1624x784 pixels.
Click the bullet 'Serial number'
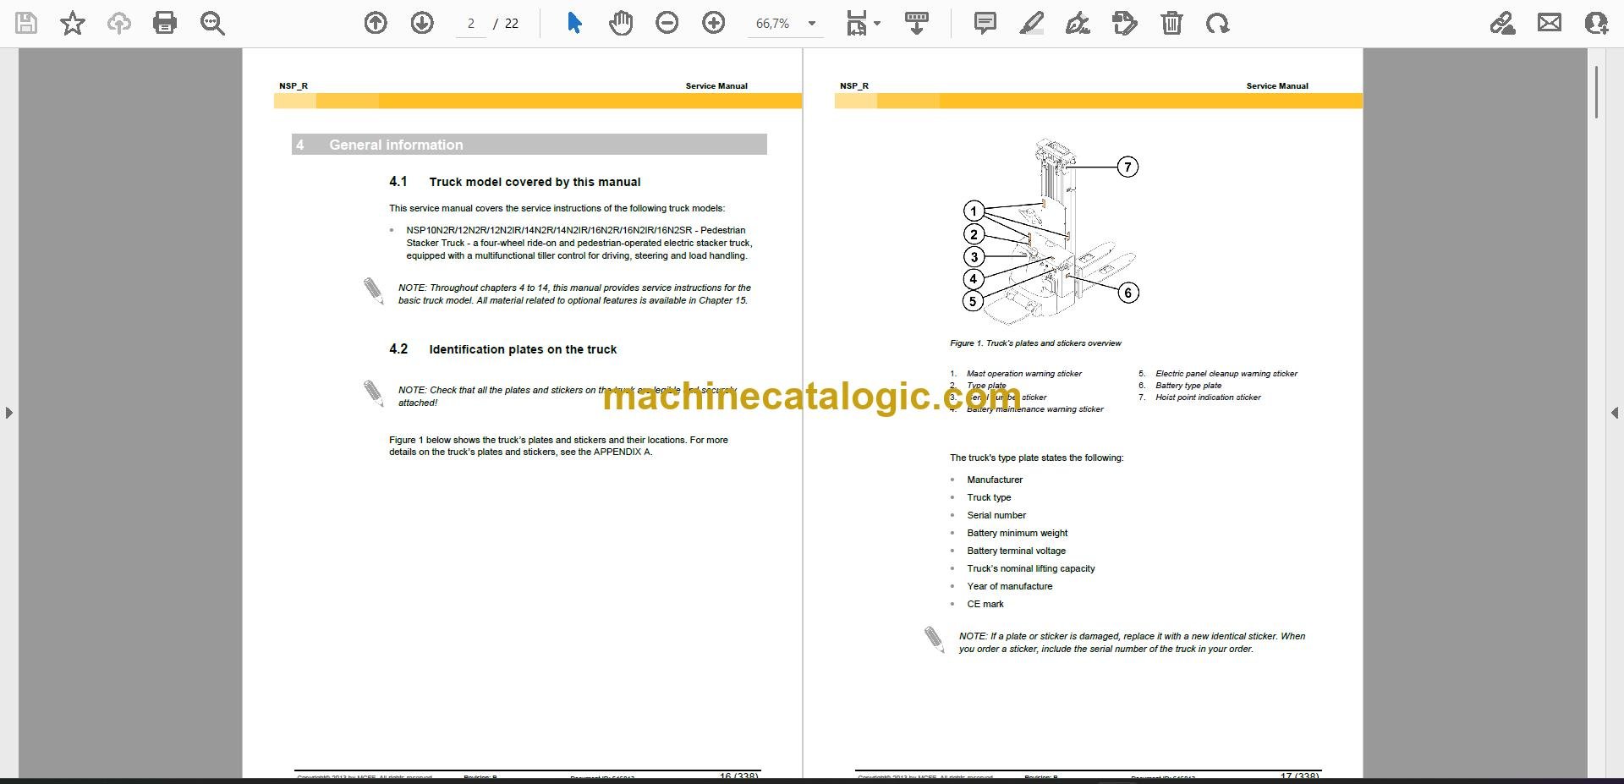(x=996, y=515)
